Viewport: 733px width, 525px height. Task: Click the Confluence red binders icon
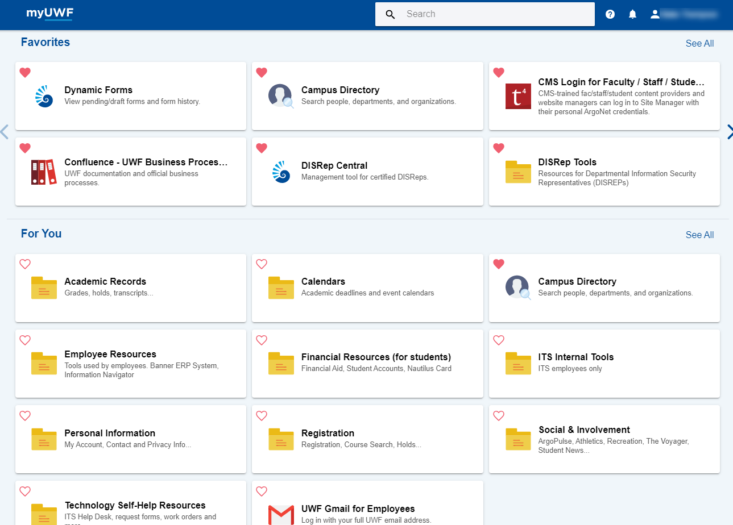44,172
